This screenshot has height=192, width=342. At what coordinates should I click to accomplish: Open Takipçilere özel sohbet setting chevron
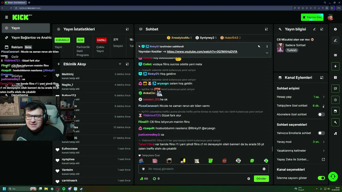coord(324,106)
